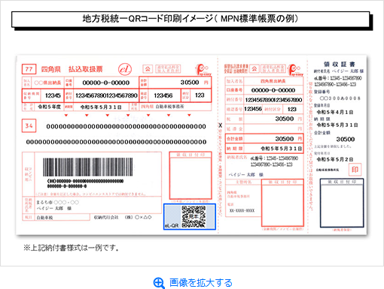Click the 公 mark on payment slip

click(148, 69)
